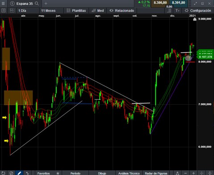Open the Radar de Figuras tab

pyautogui.click(x=156, y=173)
